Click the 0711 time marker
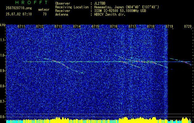Screen dimensions: 194x123 (21, 26)
